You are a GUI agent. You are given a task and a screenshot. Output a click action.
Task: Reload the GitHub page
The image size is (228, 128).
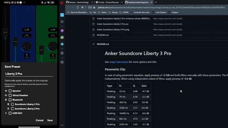(x=78, y=7)
